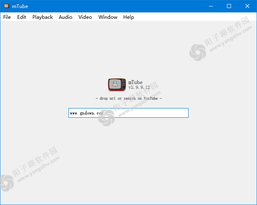Open the Window menu
The image size is (257, 205).
108,17
